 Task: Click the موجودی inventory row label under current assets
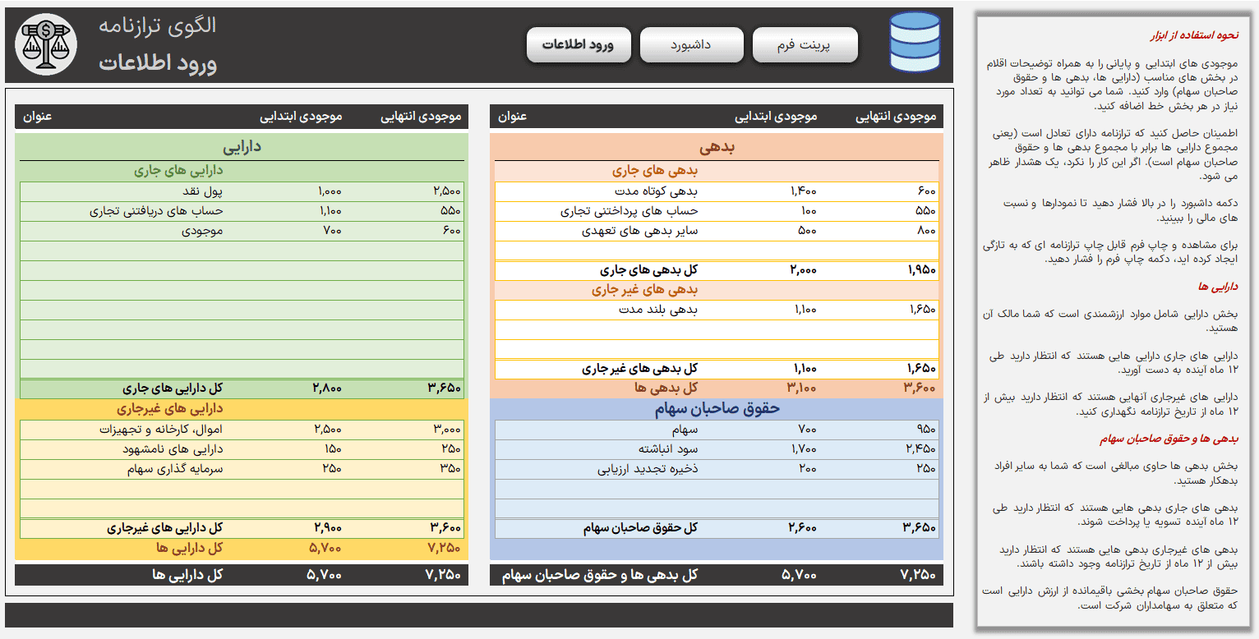(202, 231)
